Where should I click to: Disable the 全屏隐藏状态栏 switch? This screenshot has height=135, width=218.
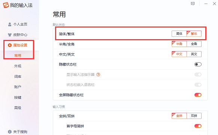pos(198,95)
